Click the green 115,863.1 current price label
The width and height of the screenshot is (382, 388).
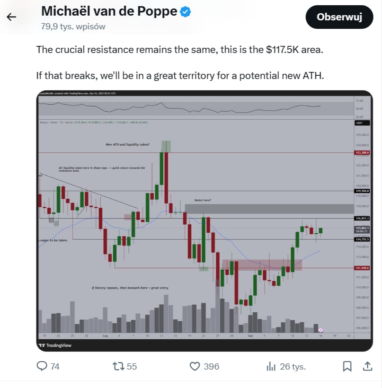click(x=362, y=228)
